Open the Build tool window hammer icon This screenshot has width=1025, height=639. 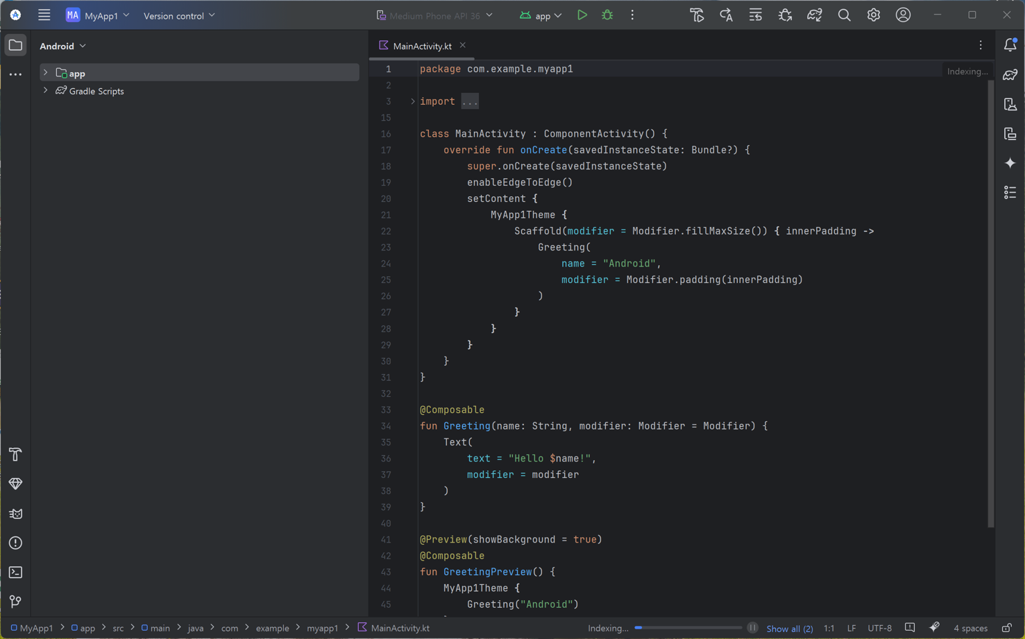15,454
